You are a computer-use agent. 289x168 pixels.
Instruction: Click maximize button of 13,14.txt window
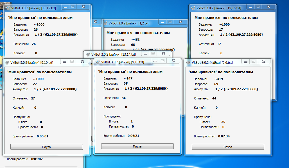153,53
